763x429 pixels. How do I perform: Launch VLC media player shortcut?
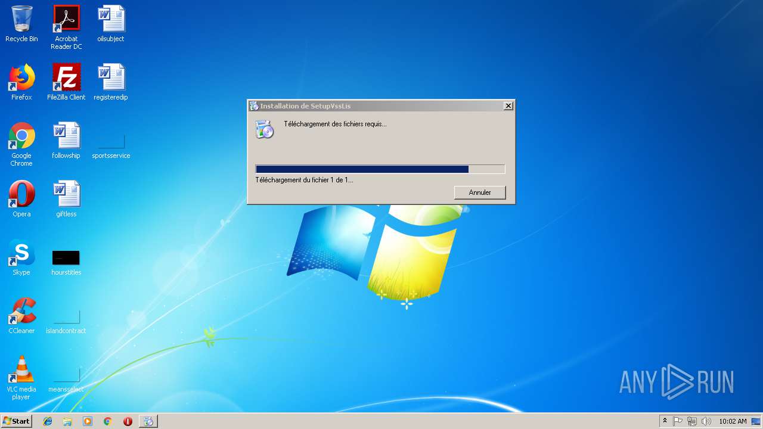(21, 378)
